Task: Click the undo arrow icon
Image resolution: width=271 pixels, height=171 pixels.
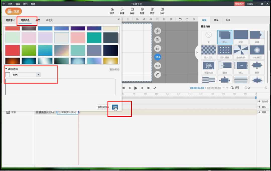Action: [x=180, y=19]
